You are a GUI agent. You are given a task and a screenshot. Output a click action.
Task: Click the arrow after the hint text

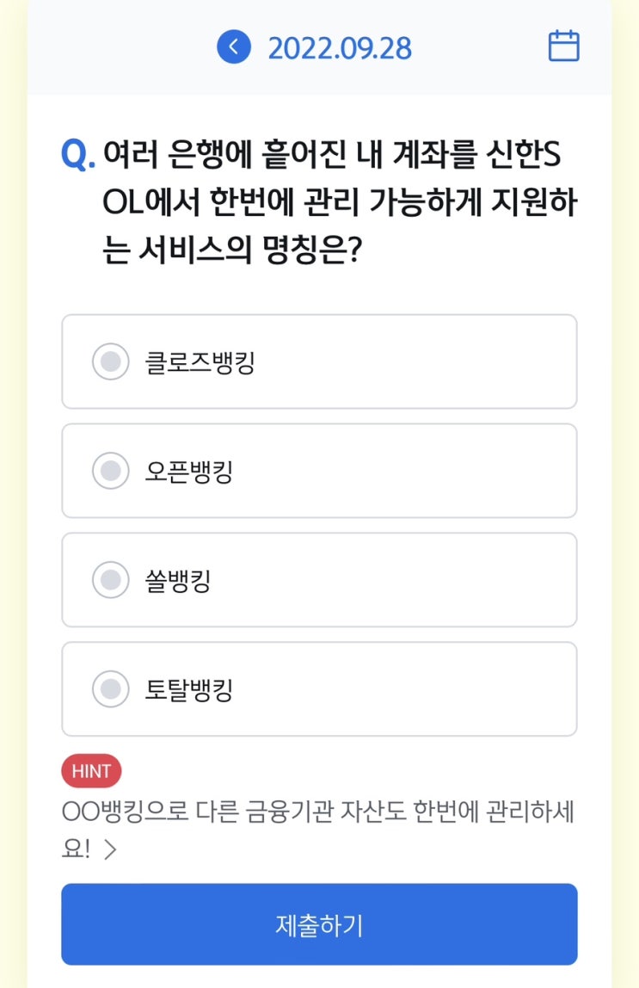click(109, 850)
